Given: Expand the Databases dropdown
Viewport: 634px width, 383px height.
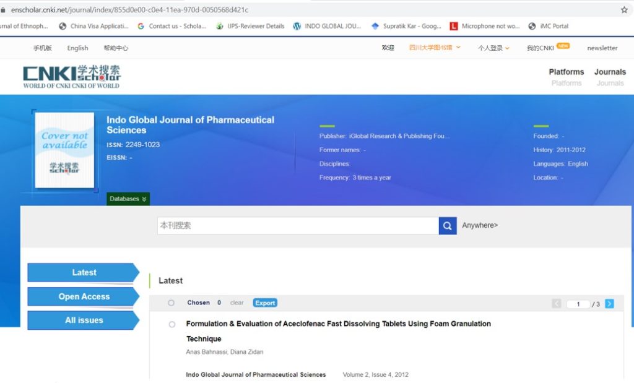Looking at the screenshot, I should point(128,199).
